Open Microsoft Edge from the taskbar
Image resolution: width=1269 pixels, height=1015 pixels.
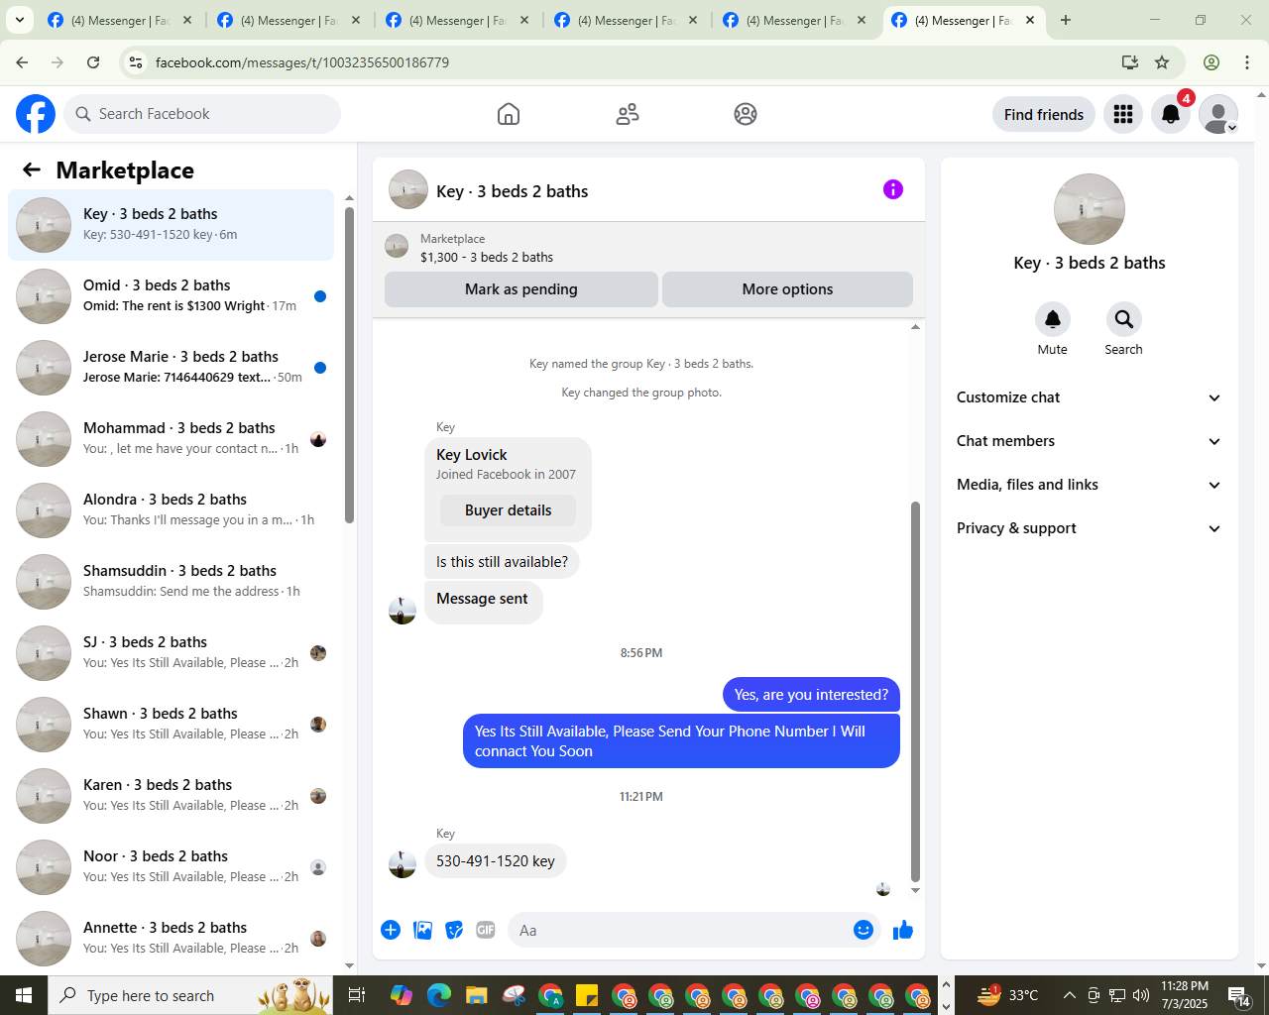[x=439, y=995]
